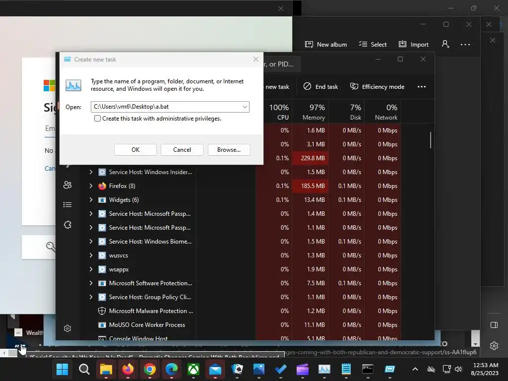Open Task Manager settings gear
This screenshot has width=508, height=381.
[x=67, y=328]
